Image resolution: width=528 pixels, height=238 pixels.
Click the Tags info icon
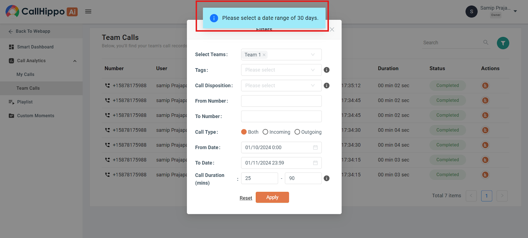[x=327, y=70]
